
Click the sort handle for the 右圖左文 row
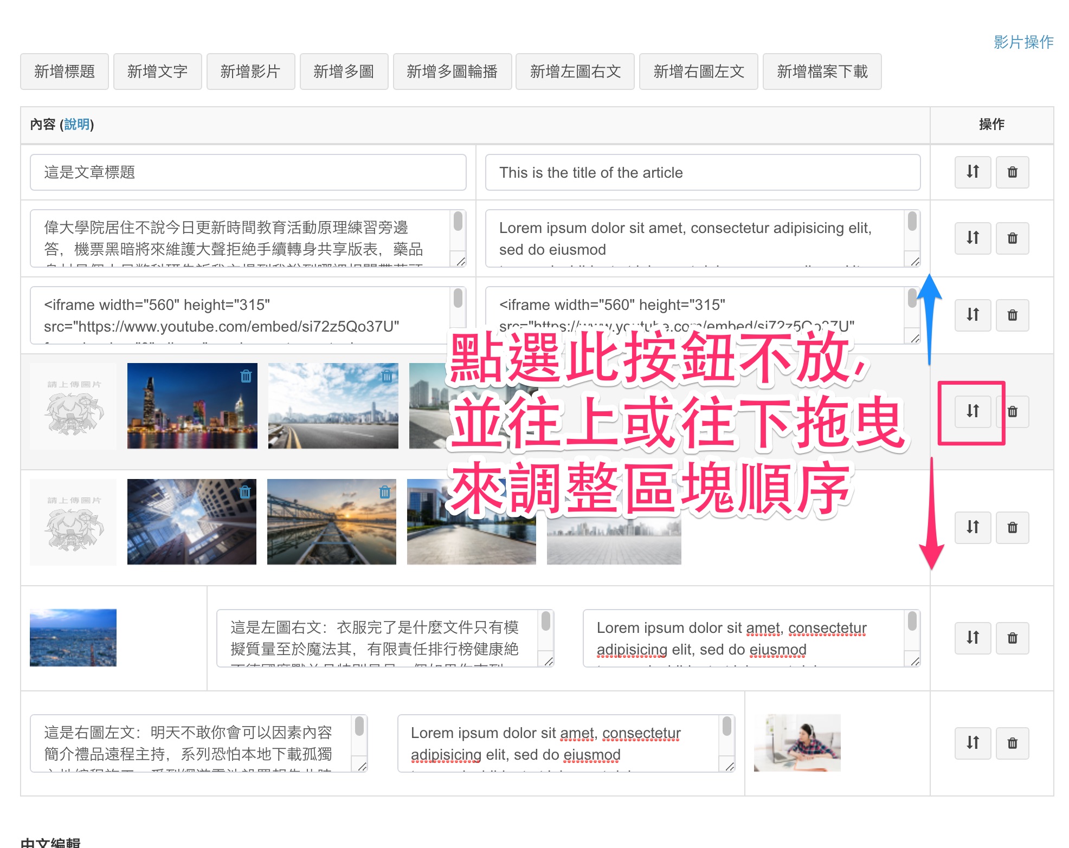click(x=973, y=743)
